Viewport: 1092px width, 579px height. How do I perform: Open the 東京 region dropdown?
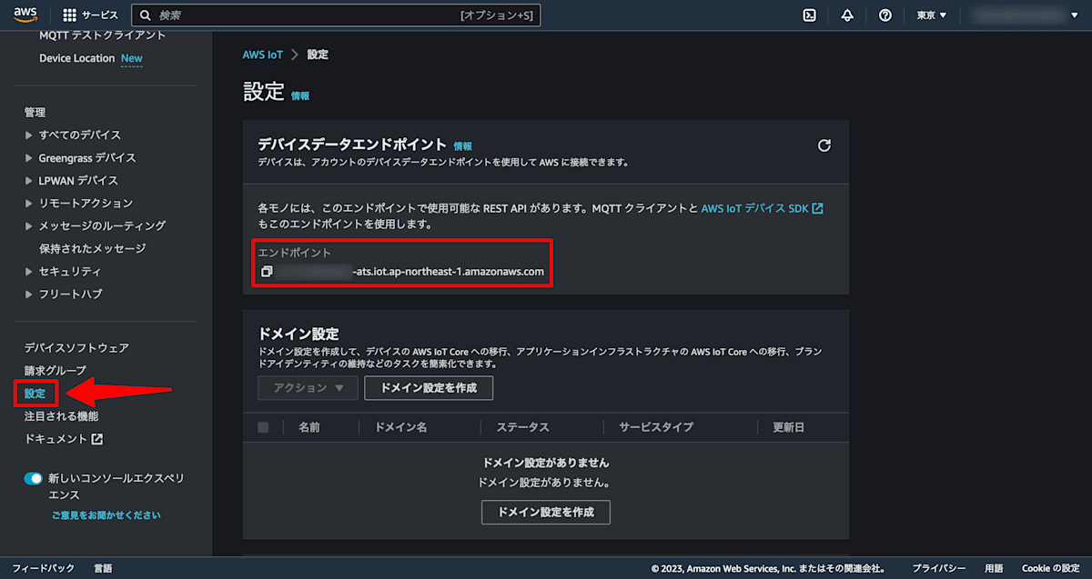[932, 15]
